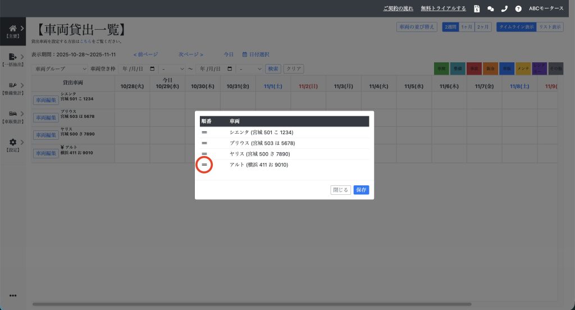The width and height of the screenshot is (575, 310).
Task: Open the 車販集計 sidebar menu
Action: pos(13,114)
